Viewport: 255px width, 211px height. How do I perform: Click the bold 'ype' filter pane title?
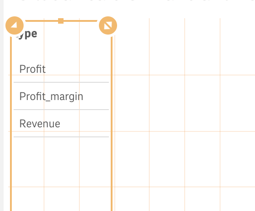tap(27, 34)
